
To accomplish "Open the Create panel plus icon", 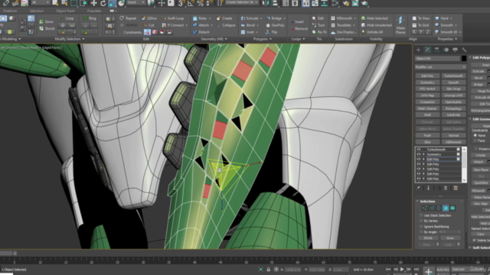I will (418, 50).
